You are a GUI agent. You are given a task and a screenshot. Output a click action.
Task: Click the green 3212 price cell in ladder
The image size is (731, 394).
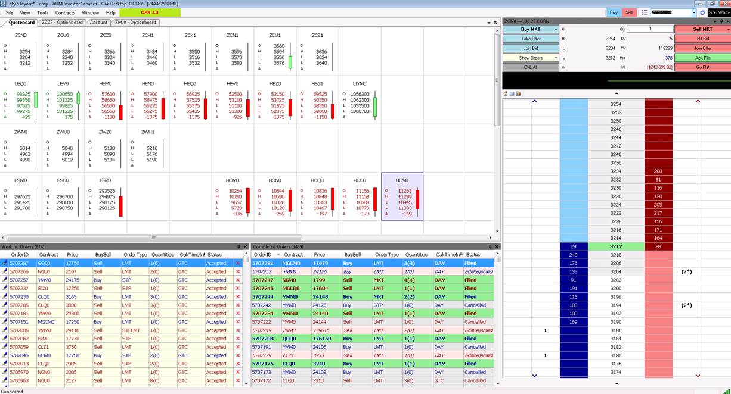[615, 246]
